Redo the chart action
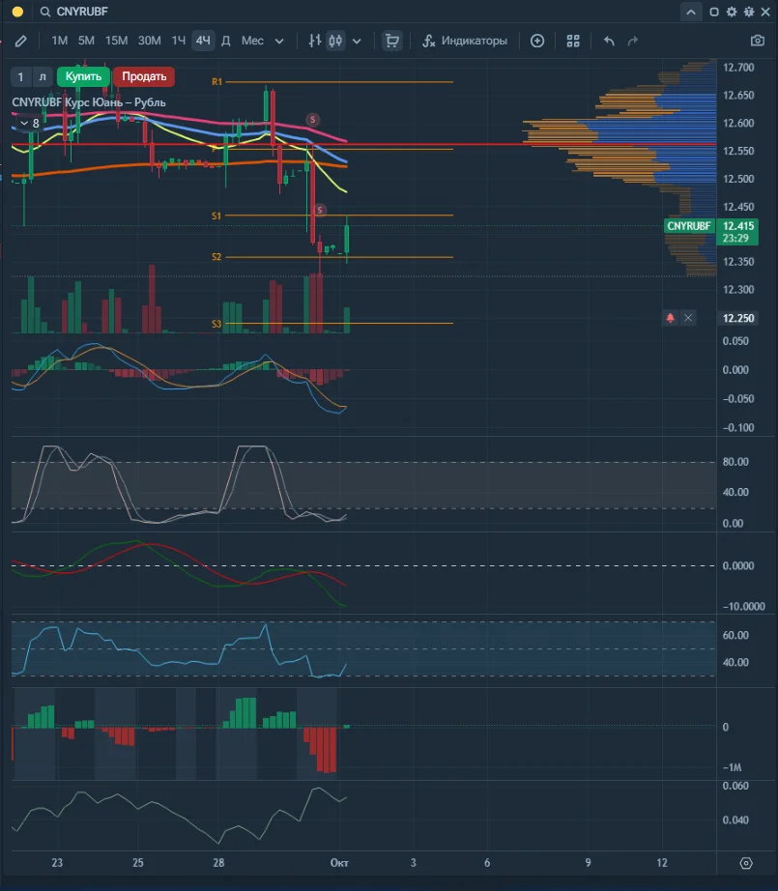 click(632, 41)
